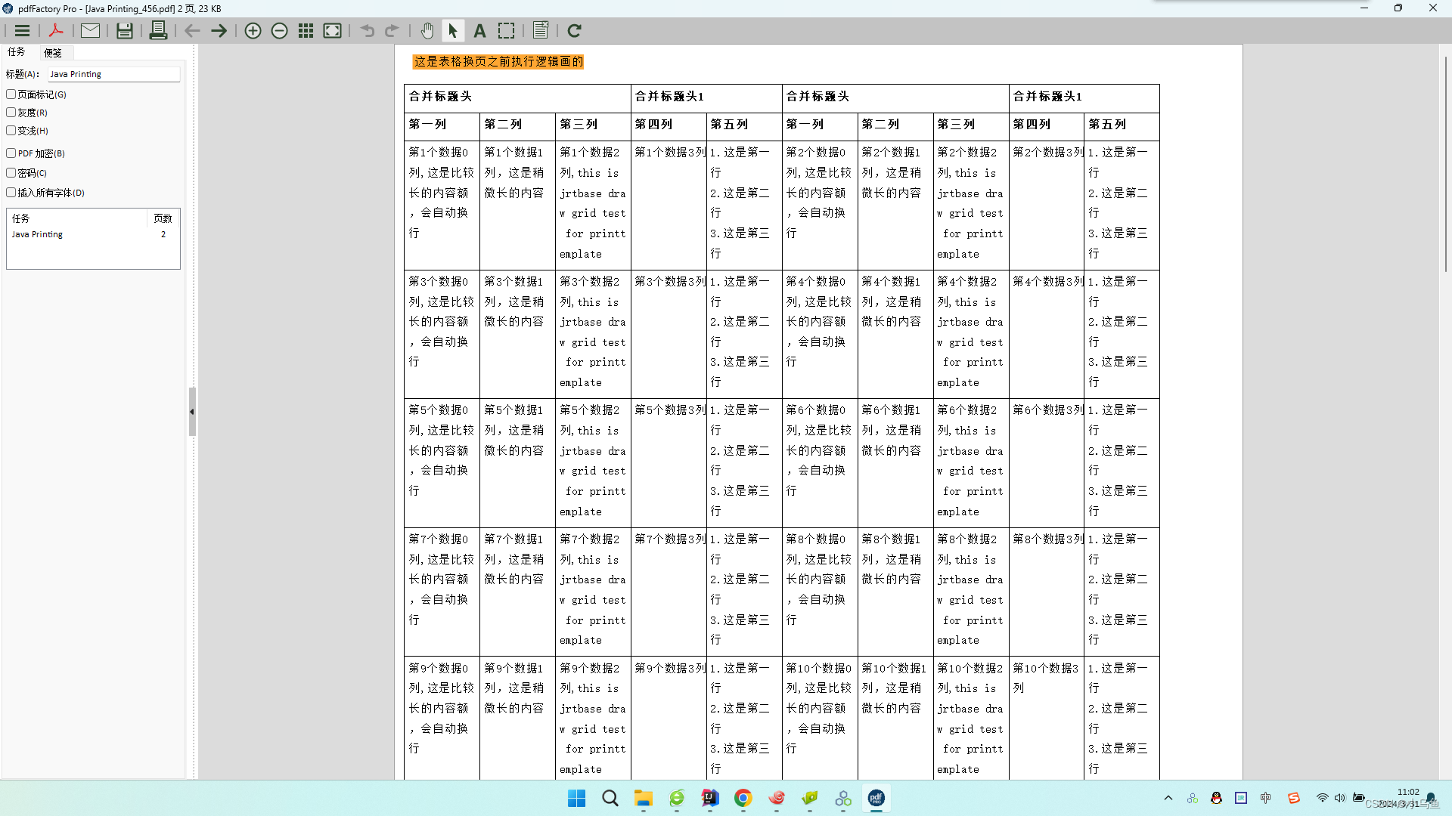This screenshot has height=816, width=1452.
Task: Toggle the 密码(C) password checkbox
Action: click(11, 173)
